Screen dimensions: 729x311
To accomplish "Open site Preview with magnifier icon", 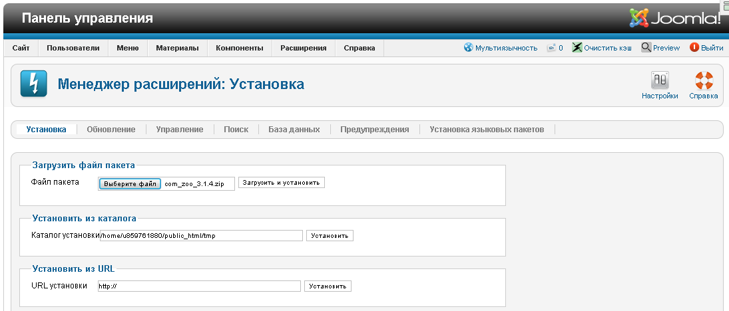I will 646,48.
